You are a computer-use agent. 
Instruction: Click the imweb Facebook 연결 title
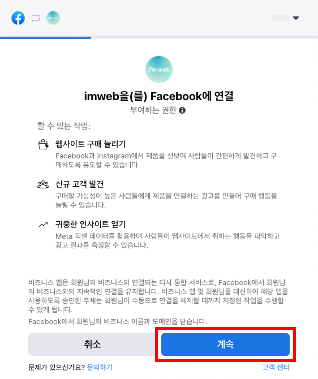pos(159,96)
